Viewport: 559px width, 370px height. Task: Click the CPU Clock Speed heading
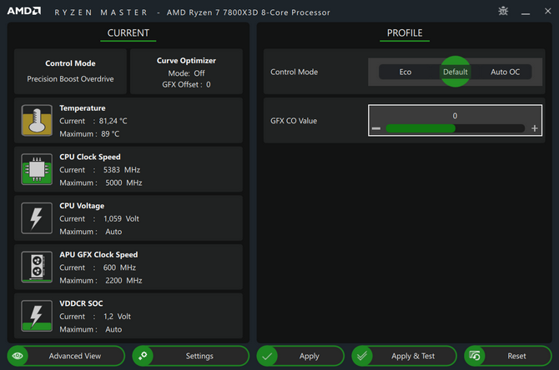90,157
